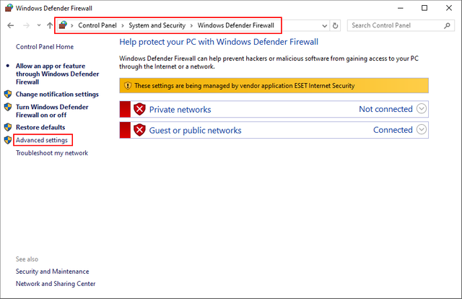This screenshot has height=299, width=462.
Task: Click Help protect your PC heading
Action: coord(219,42)
